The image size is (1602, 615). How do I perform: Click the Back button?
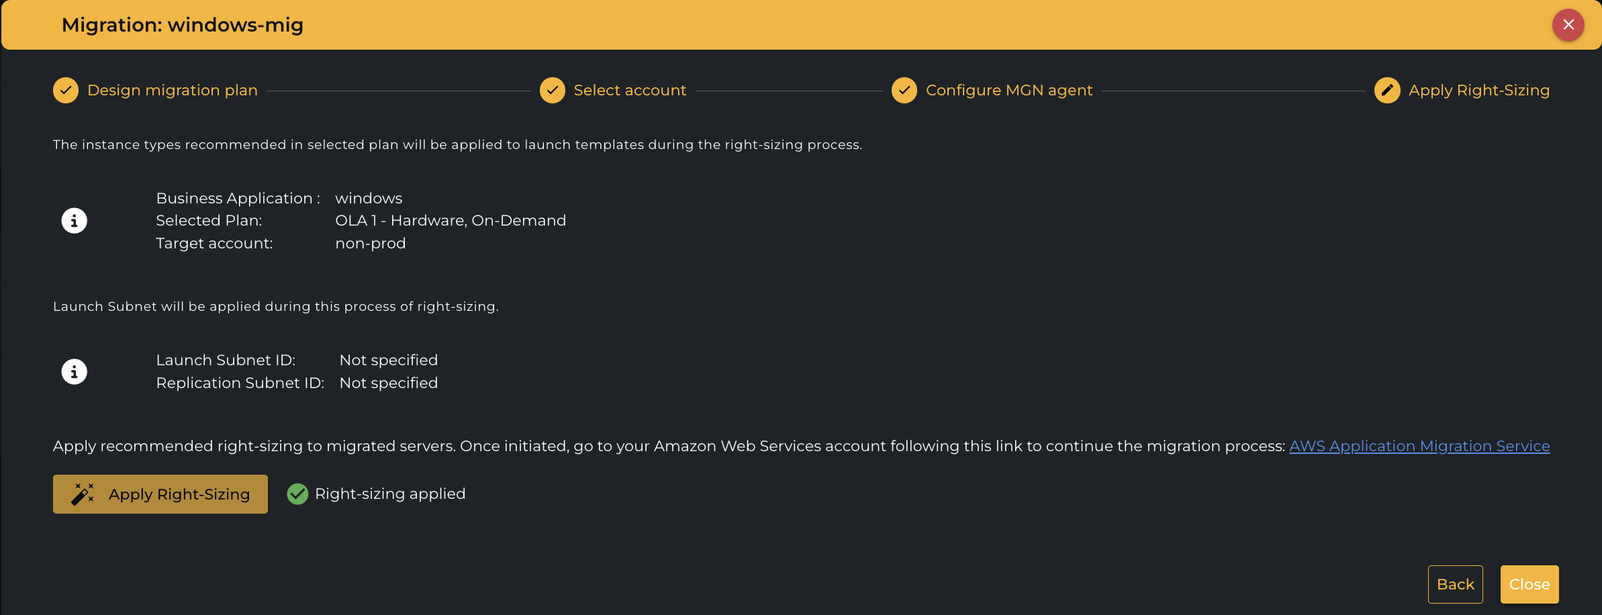(1455, 584)
